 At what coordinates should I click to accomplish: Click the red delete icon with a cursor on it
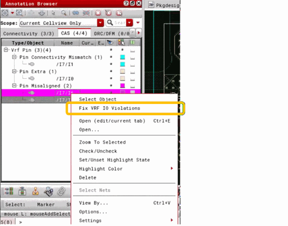(119, 13)
